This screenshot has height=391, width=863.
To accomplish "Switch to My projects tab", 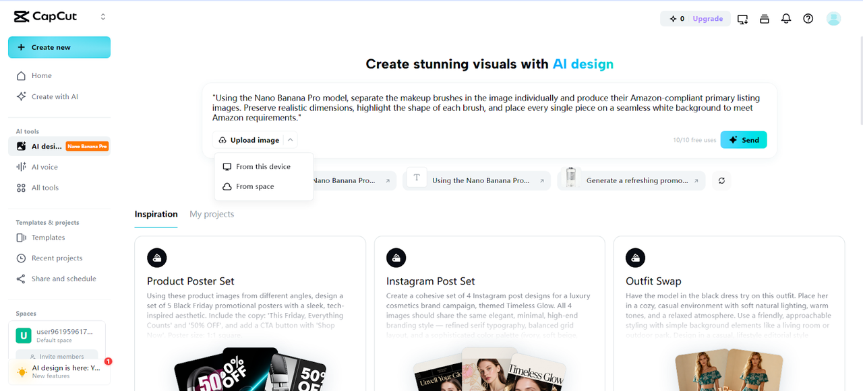I will click(212, 214).
